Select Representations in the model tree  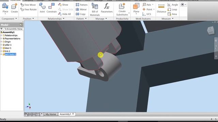pyautogui.click(x=13, y=38)
